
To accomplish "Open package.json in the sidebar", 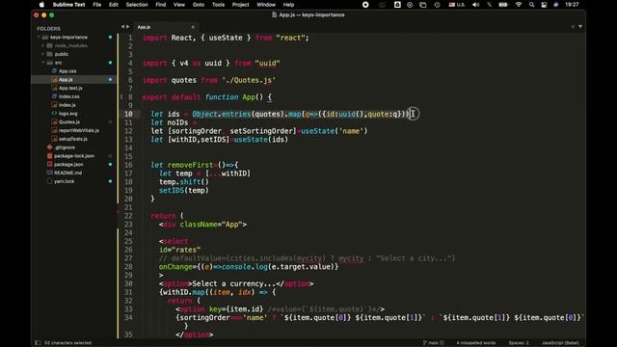I will tap(68, 165).
